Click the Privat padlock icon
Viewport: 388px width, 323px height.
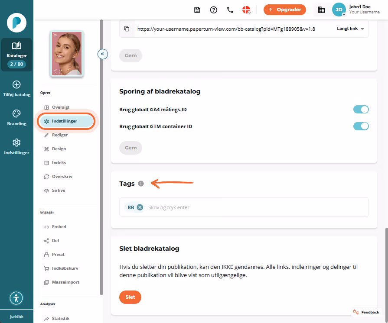click(x=46, y=255)
